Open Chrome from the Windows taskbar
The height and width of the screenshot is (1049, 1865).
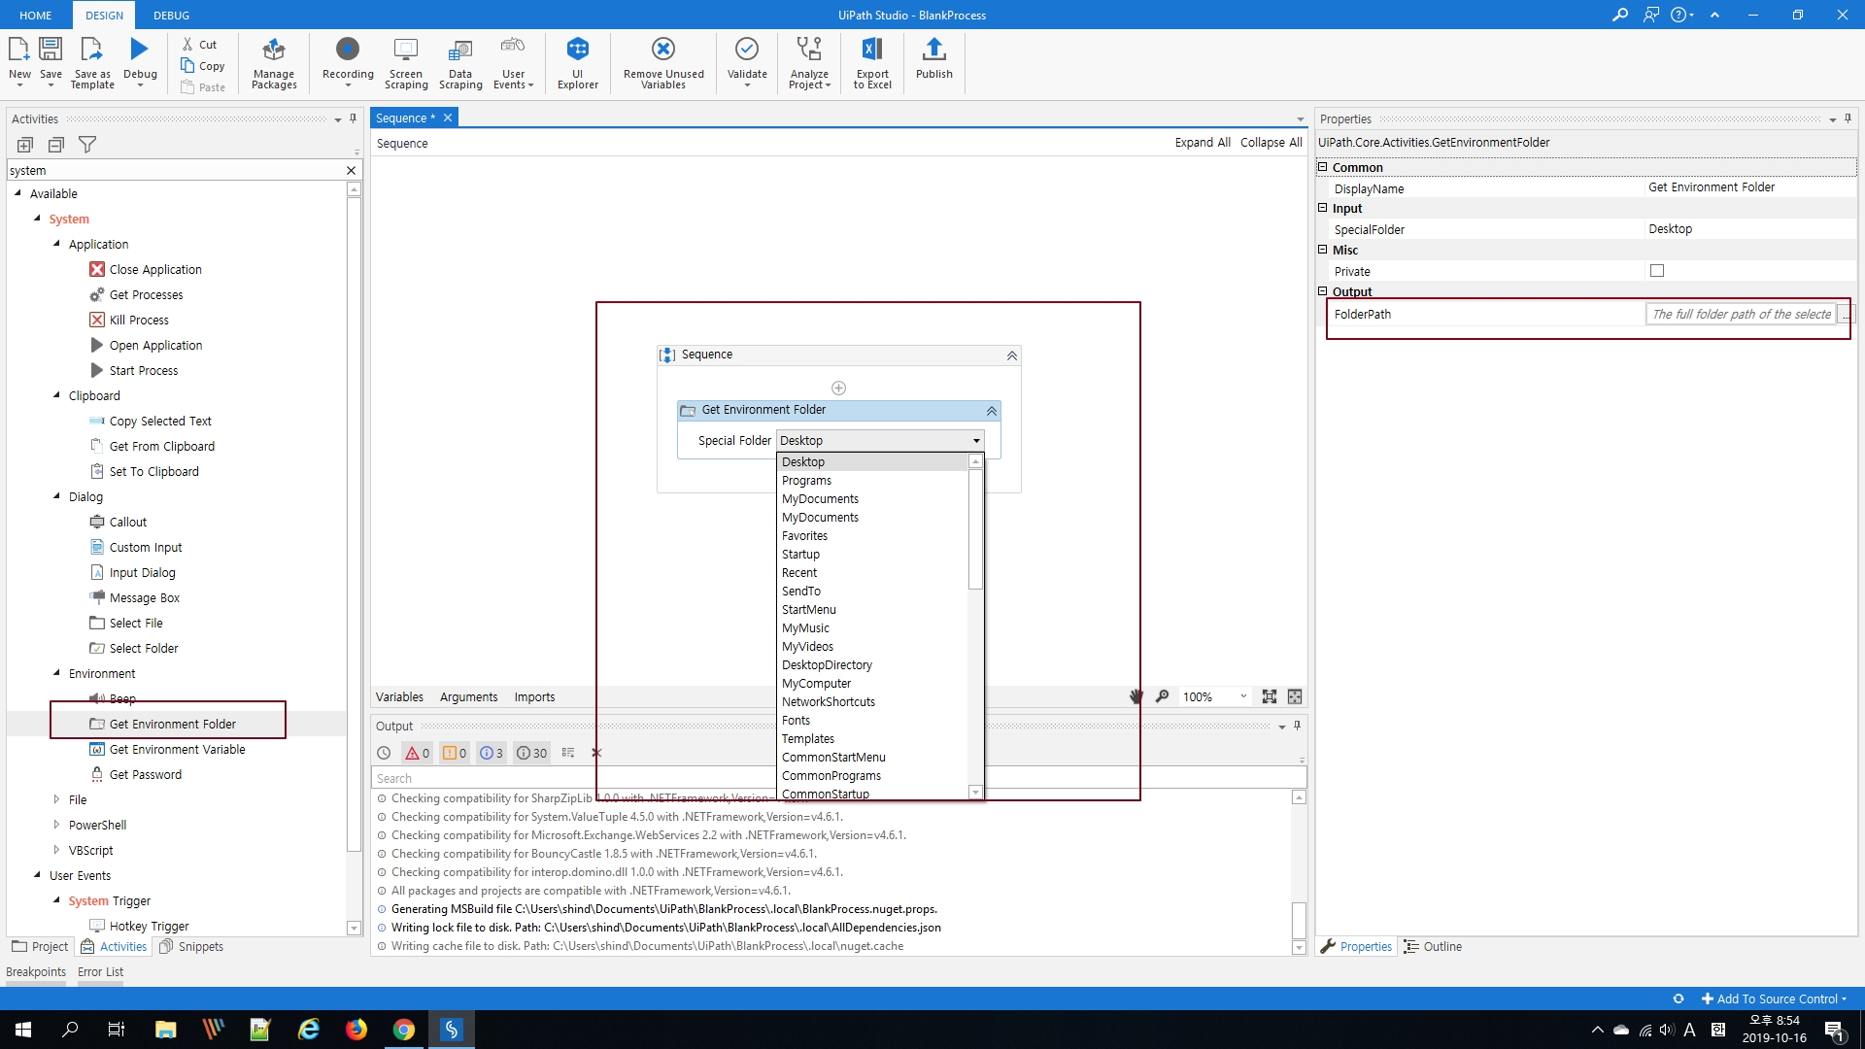point(404,1030)
